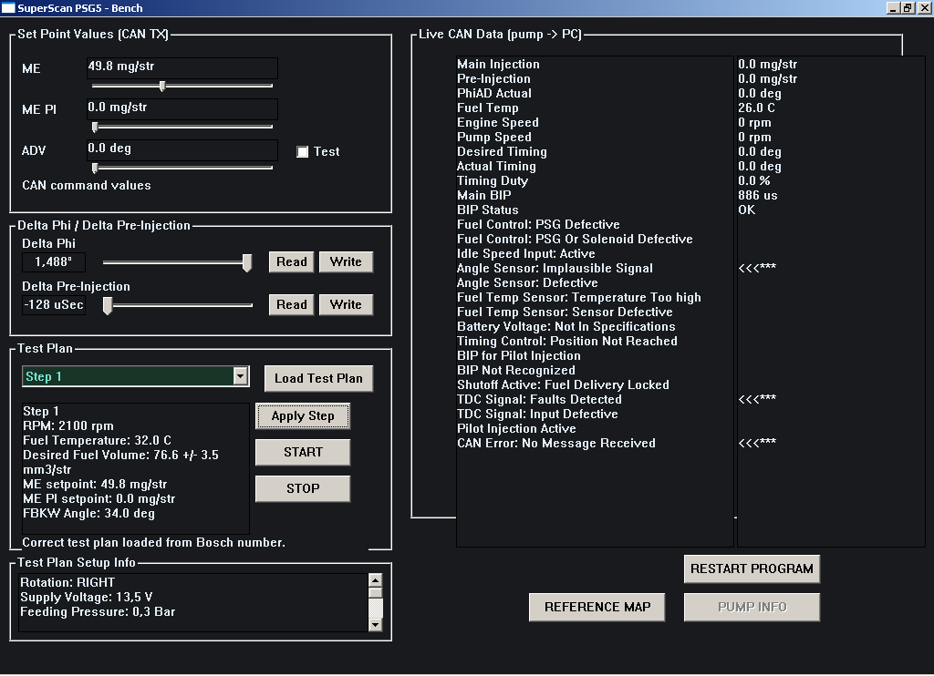Click 'FBKW Angle: 34.0 deg' line
934x676 pixels.
click(x=88, y=514)
